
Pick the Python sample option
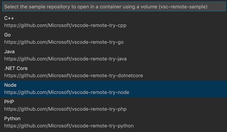[x=12, y=119]
